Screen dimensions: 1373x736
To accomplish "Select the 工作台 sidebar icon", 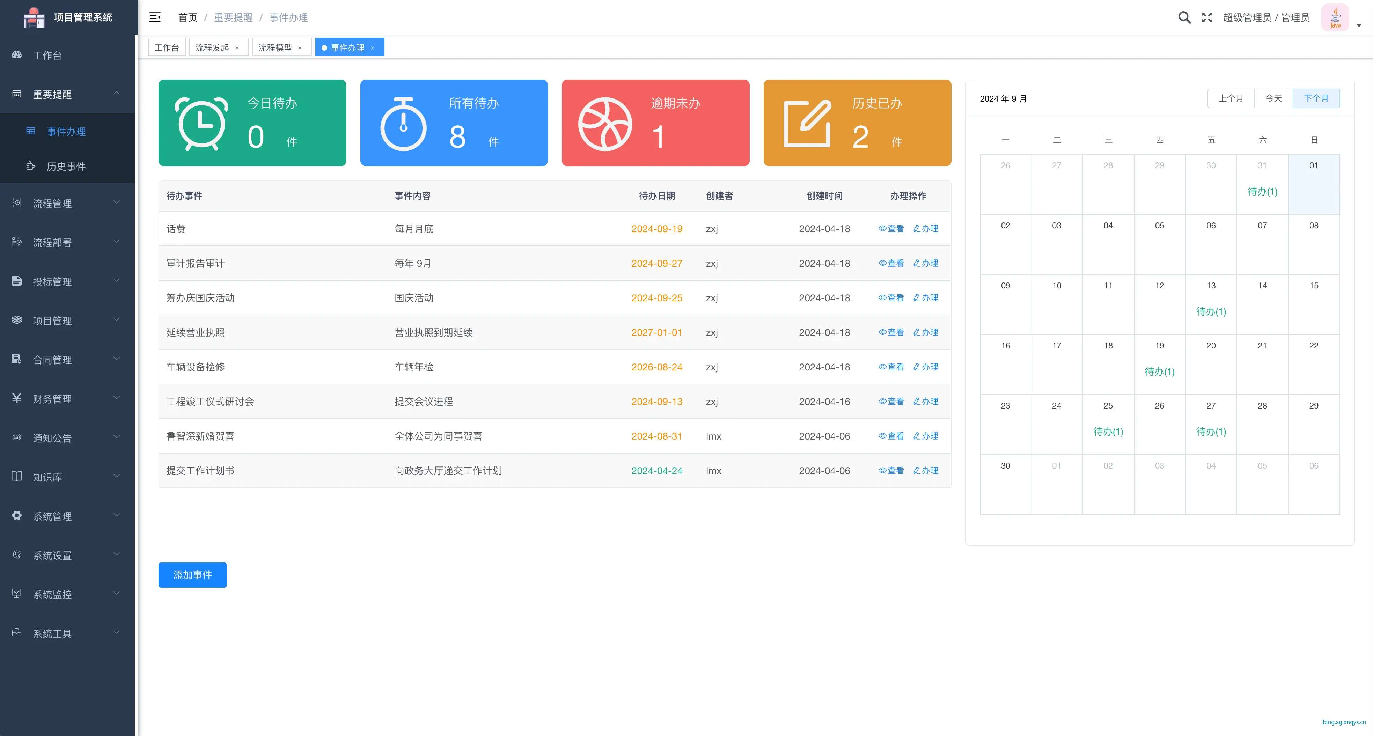I will 16,55.
